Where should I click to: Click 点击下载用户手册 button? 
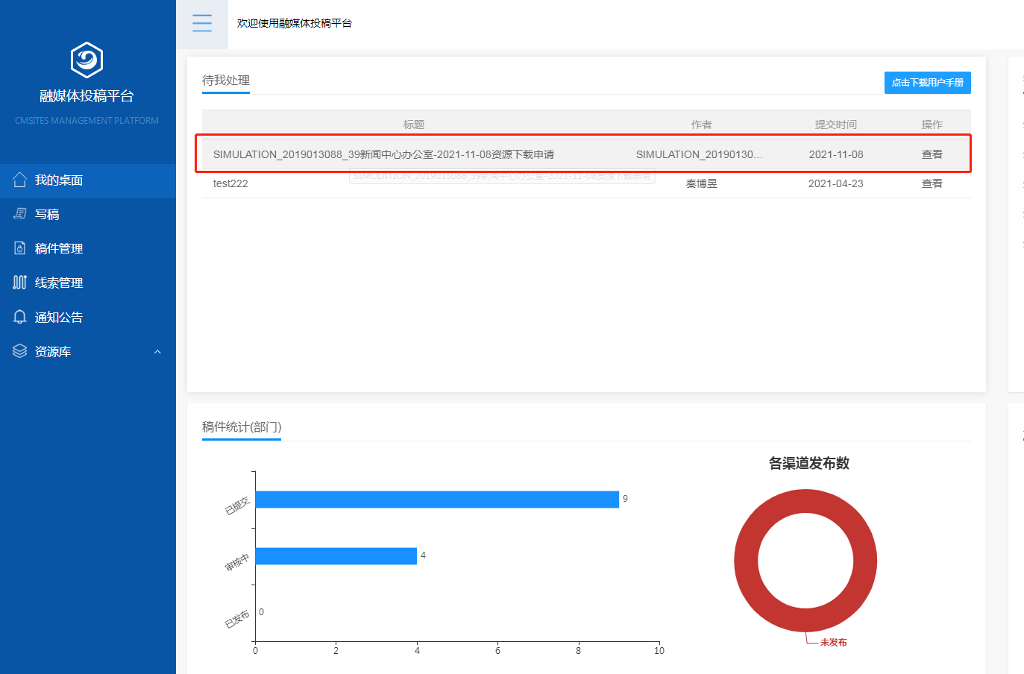click(x=927, y=83)
